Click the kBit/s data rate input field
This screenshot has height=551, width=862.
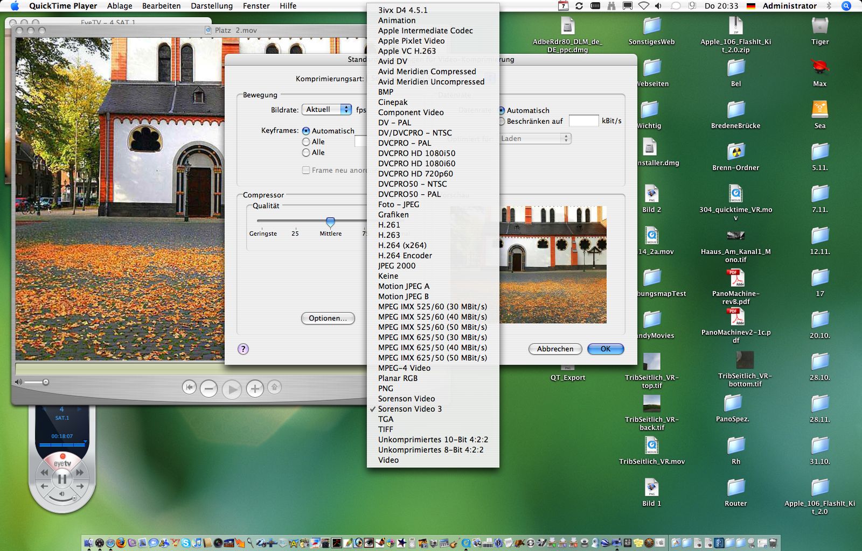[583, 121]
